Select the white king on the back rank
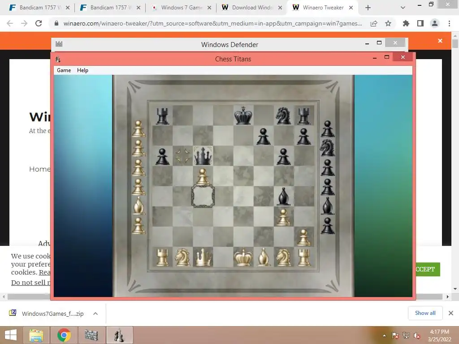 (x=243, y=258)
